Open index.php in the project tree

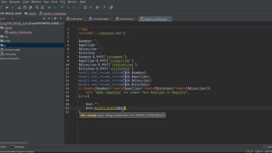pos(8,54)
